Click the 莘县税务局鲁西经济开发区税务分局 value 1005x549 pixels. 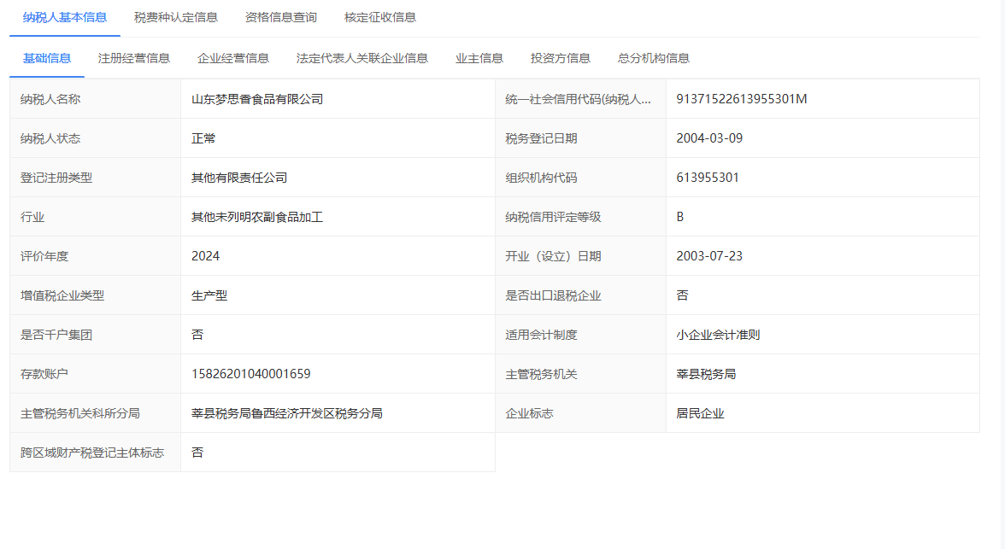287,413
